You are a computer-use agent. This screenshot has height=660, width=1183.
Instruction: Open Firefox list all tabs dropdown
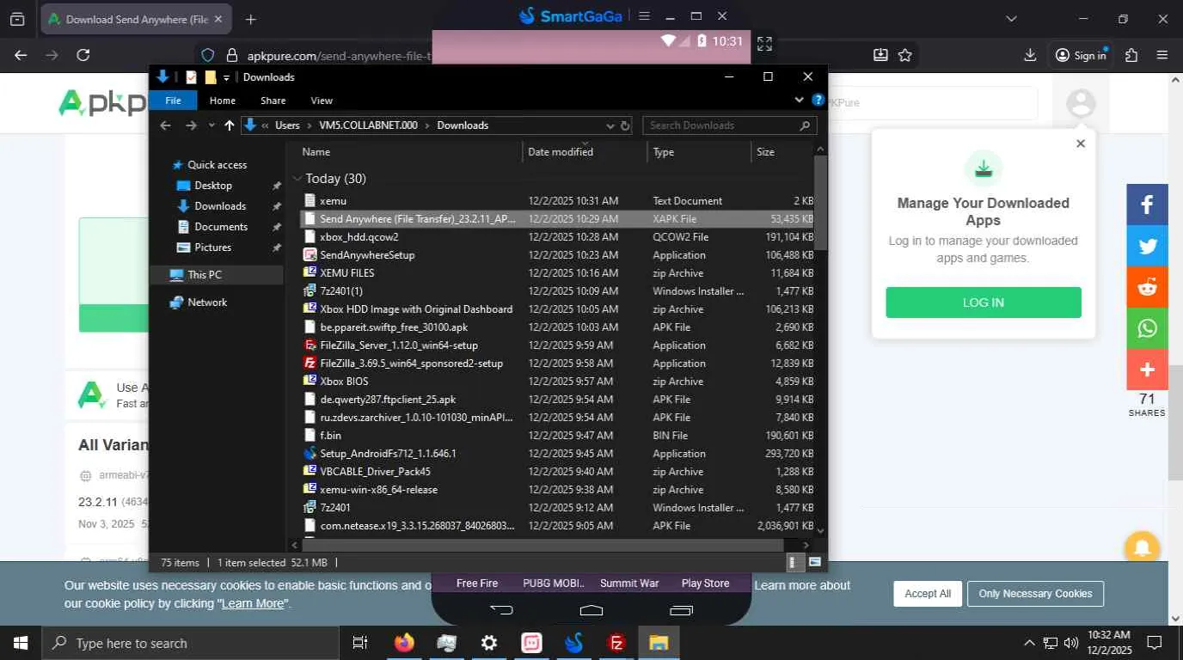point(1012,19)
